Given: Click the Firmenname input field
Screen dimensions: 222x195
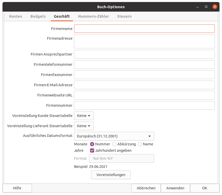Looking at the screenshot, I should point(144,29).
